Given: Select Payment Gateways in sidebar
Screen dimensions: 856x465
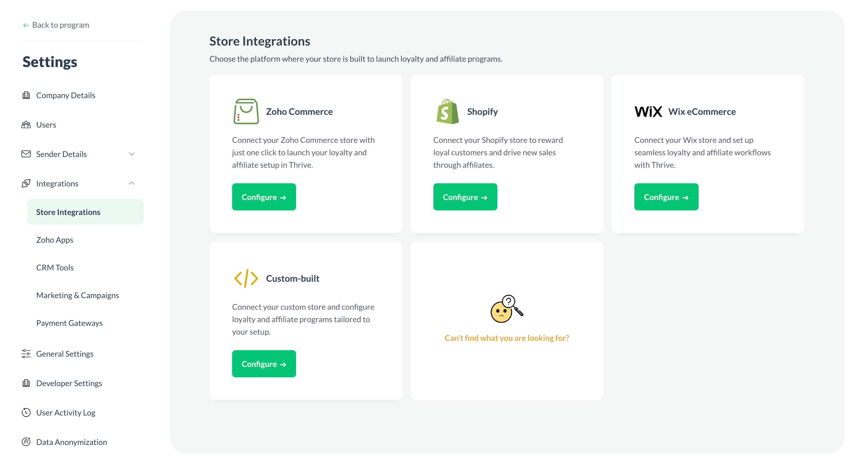Looking at the screenshot, I should [x=69, y=323].
